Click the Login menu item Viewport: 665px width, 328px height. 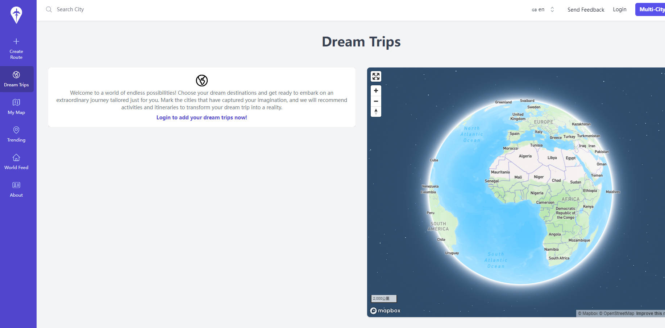(620, 9)
